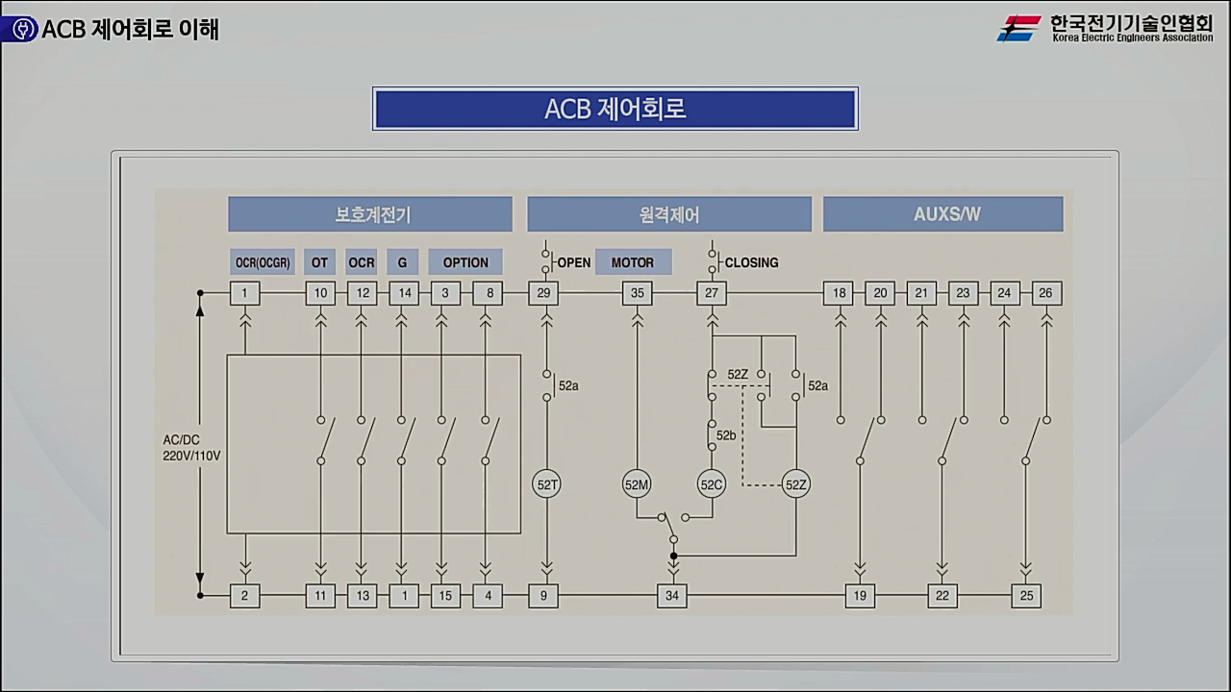
Task: Click terminal box 29
Action: [x=543, y=293]
